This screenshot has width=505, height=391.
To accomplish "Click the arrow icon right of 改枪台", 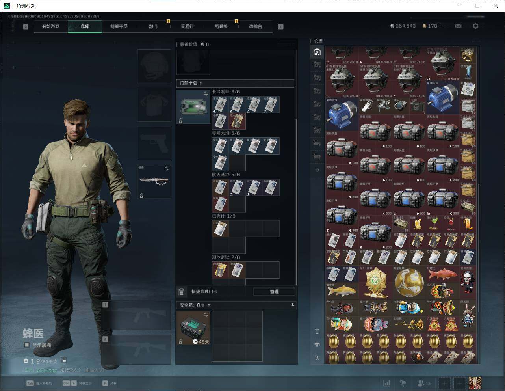I will [x=281, y=27].
